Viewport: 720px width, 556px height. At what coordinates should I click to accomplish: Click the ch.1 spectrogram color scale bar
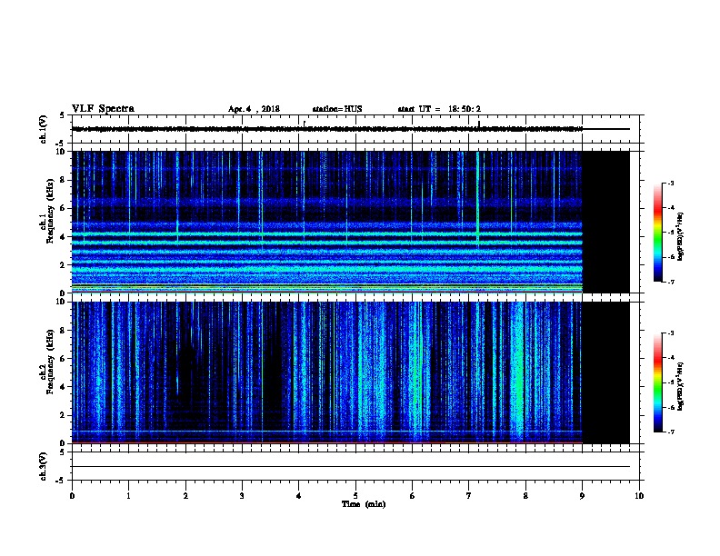[658, 233]
